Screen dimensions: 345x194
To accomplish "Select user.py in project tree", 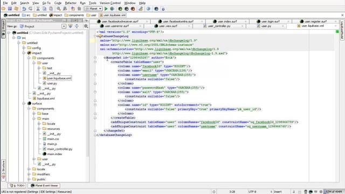I will tap(52, 84).
